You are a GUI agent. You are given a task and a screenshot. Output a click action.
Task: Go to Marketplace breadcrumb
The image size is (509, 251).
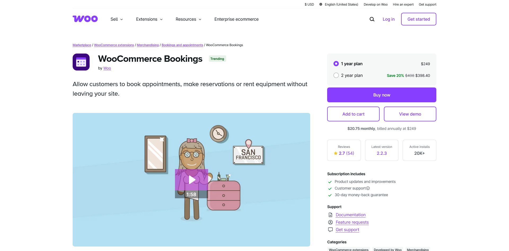[82, 45]
